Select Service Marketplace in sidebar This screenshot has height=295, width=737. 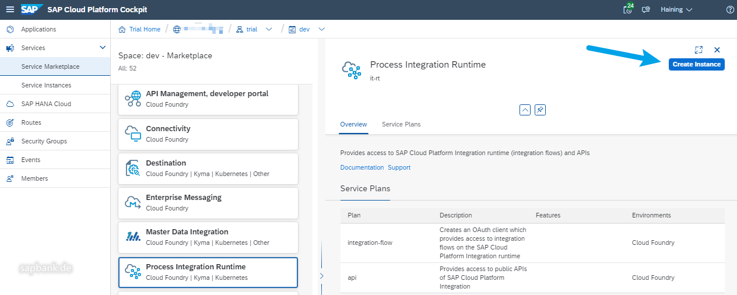(x=55, y=66)
